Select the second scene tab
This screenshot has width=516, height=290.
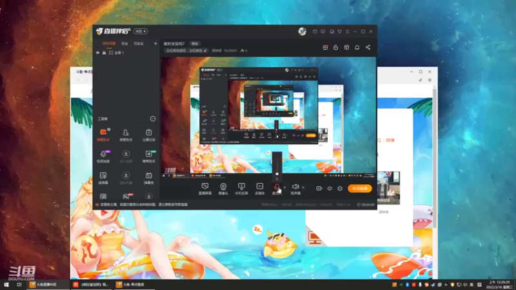pyautogui.click(x=124, y=43)
